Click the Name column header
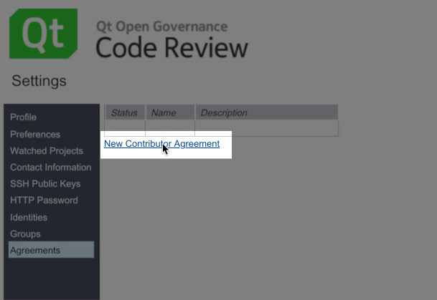 pyautogui.click(x=169, y=112)
